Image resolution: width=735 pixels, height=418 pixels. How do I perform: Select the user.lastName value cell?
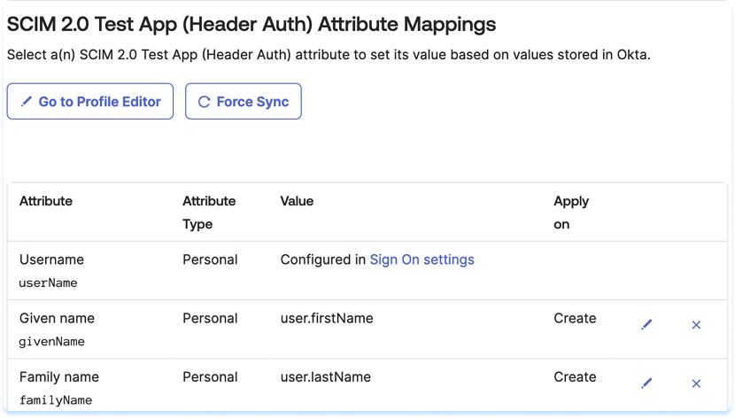click(x=325, y=376)
